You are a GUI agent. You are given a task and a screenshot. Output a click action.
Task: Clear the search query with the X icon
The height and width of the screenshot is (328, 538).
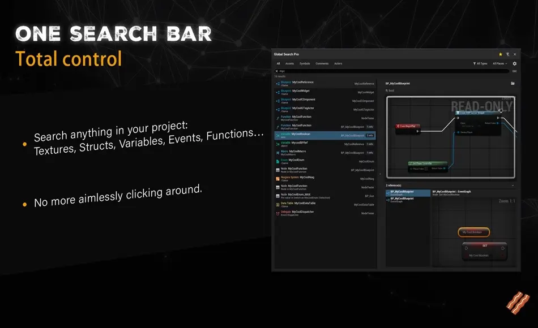276,71
